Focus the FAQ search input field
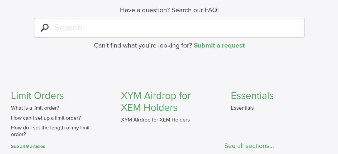 (x=169, y=27)
